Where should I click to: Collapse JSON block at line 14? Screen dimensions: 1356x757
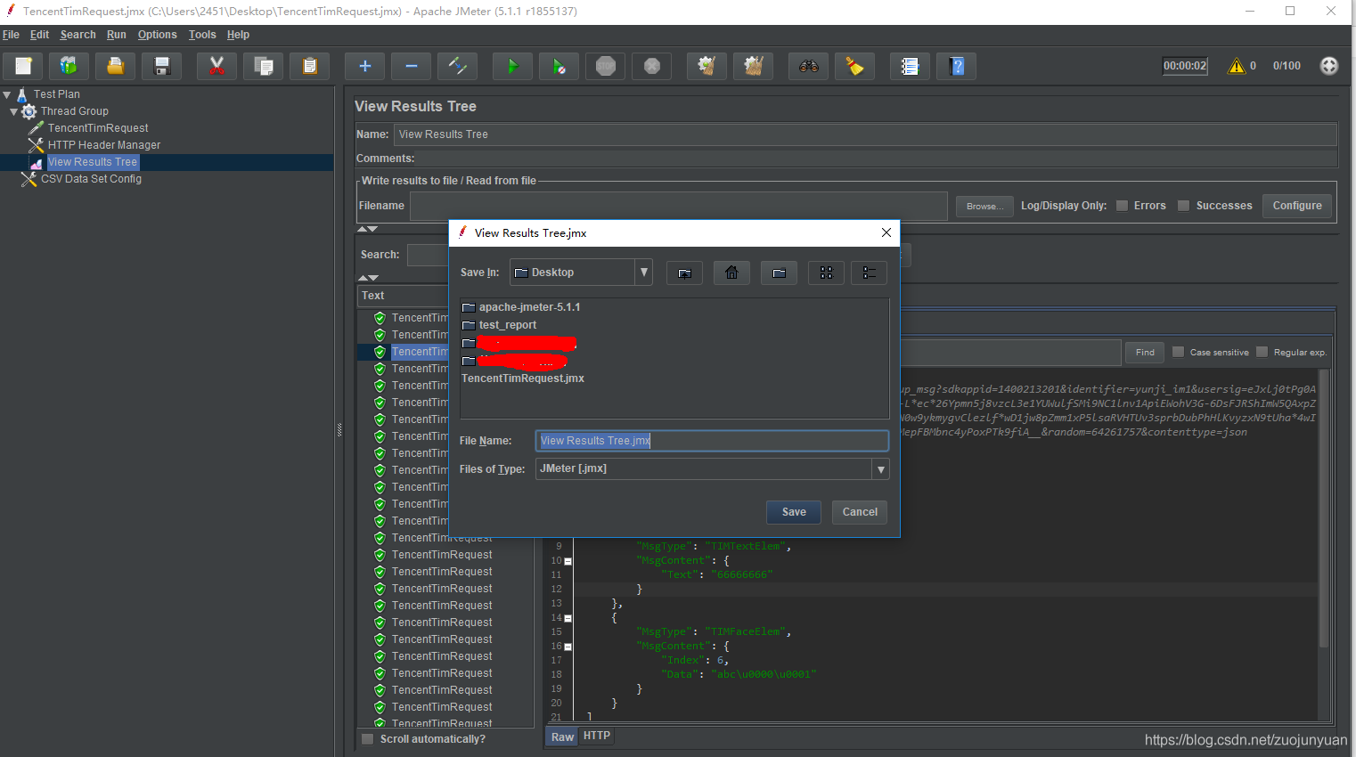pos(568,618)
